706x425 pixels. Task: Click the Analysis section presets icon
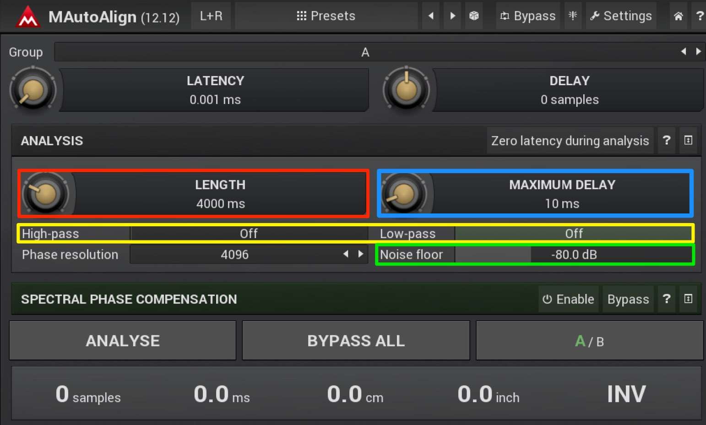click(x=688, y=141)
